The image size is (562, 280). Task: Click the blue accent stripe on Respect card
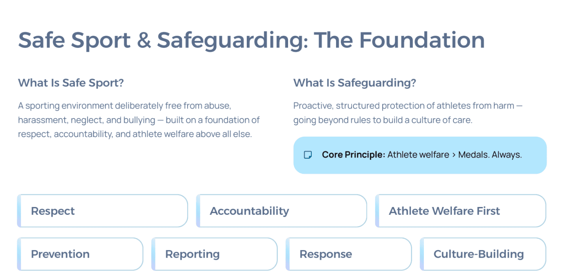point(19,211)
